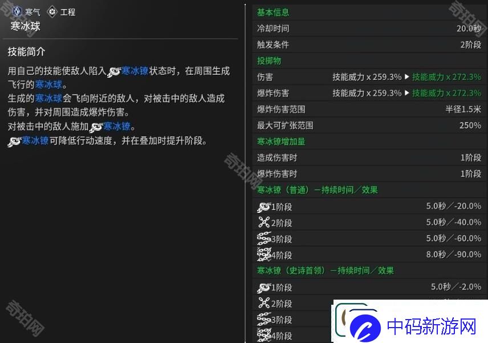Click the 寒冰球 skill title
Viewport: 488px width, 343px height.
point(26,26)
